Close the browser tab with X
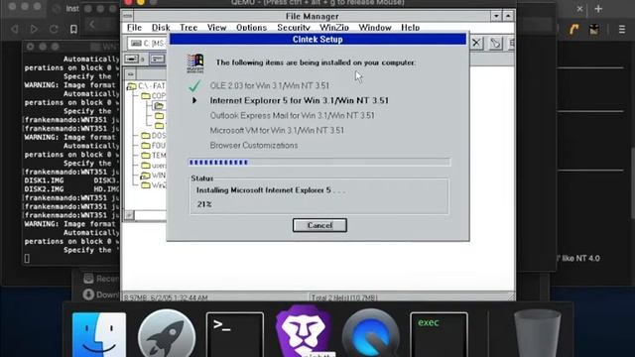Screen dimensions: 635x357 click(x=579, y=9)
